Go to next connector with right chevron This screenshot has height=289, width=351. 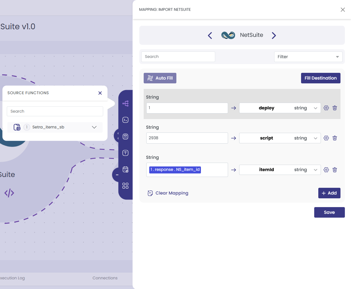pos(274,35)
